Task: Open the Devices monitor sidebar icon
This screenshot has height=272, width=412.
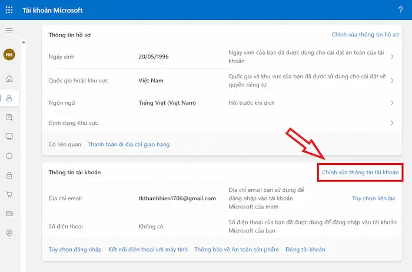Action: (x=9, y=137)
